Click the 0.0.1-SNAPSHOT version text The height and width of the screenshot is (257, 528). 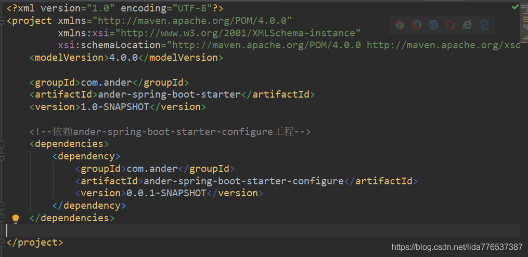tap(166, 193)
